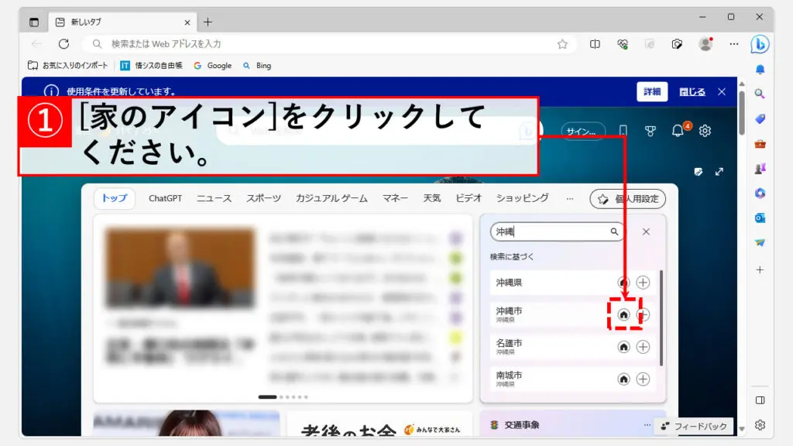Screen dimensions: 793x446
Task: Add this page to favorites star
Action: [x=562, y=44]
